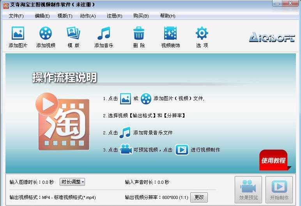The height and width of the screenshot is (206, 301).
Task: Click the 开始制作 start button
Action: coord(279,190)
